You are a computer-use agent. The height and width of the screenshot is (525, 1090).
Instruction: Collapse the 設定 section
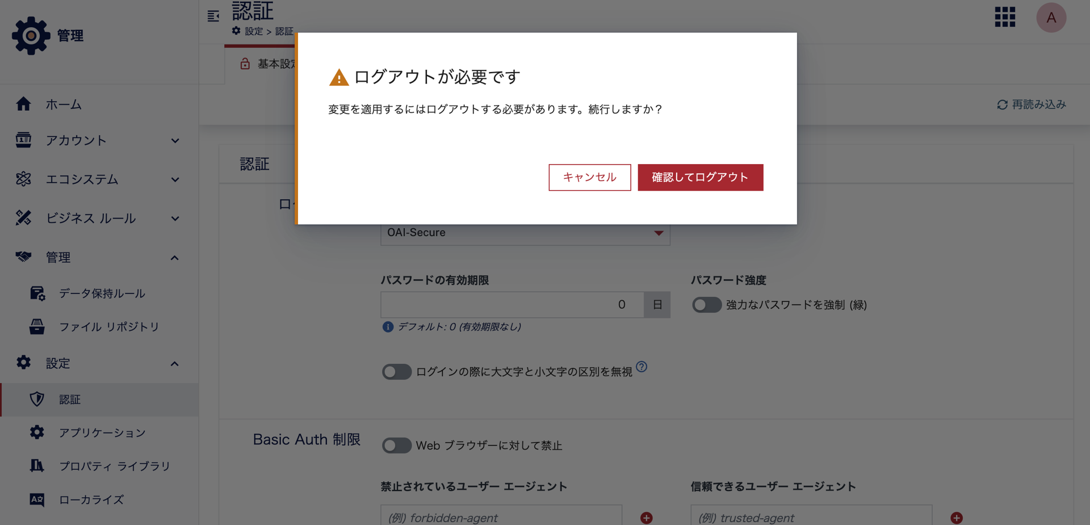pos(175,363)
